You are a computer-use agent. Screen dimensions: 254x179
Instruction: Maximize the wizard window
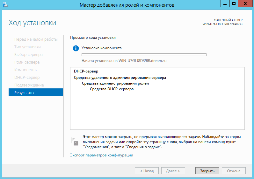234,3
